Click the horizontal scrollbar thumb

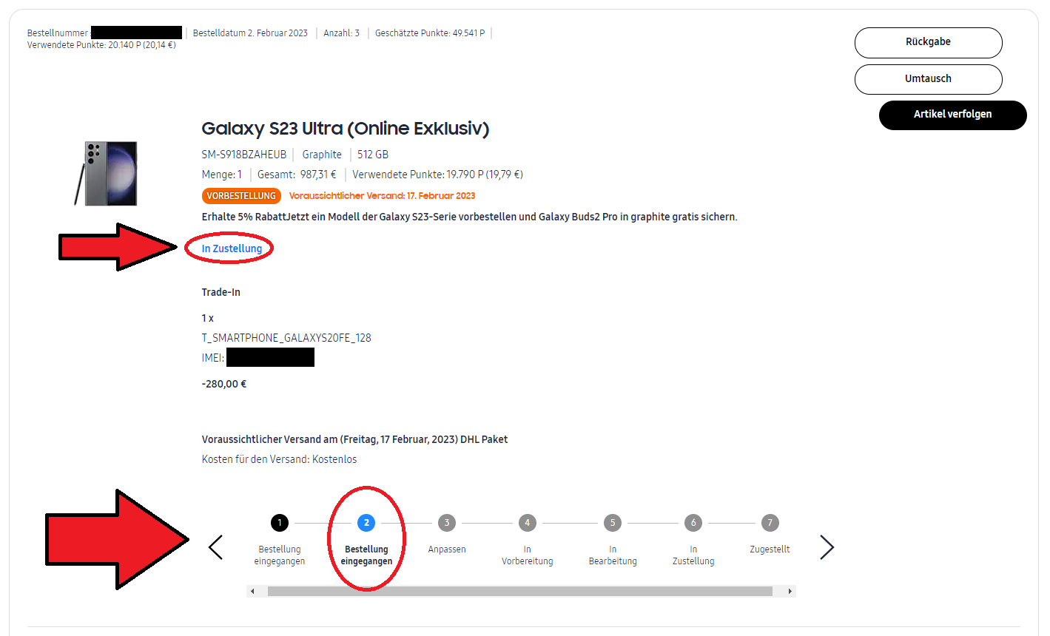pyautogui.click(x=519, y=592)
